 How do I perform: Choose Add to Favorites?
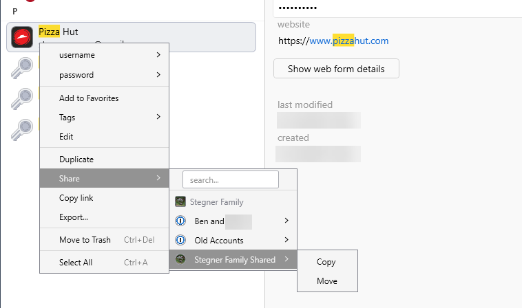104,98
